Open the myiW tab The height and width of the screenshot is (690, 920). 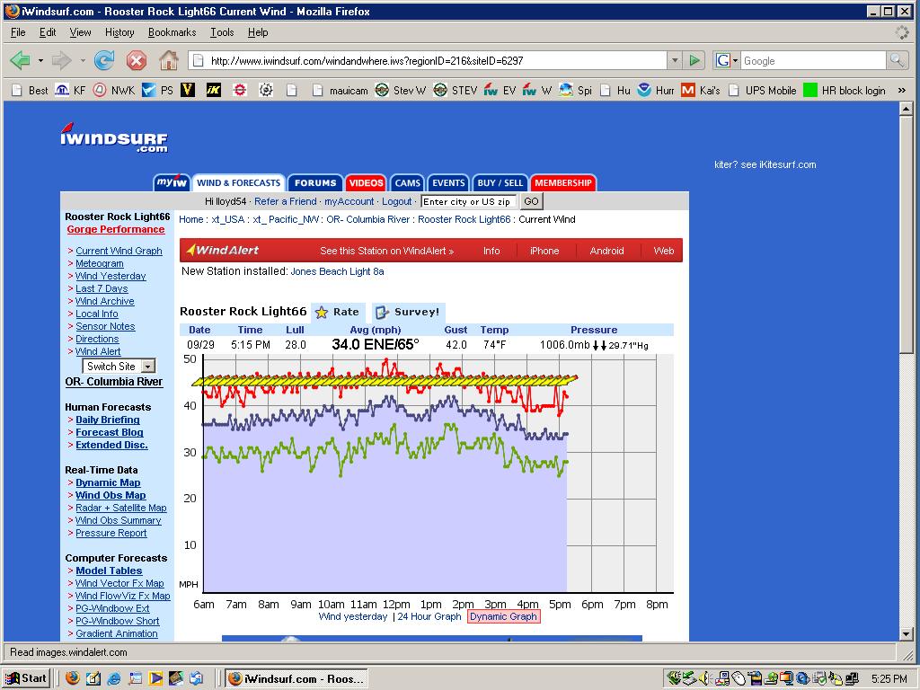172,183
